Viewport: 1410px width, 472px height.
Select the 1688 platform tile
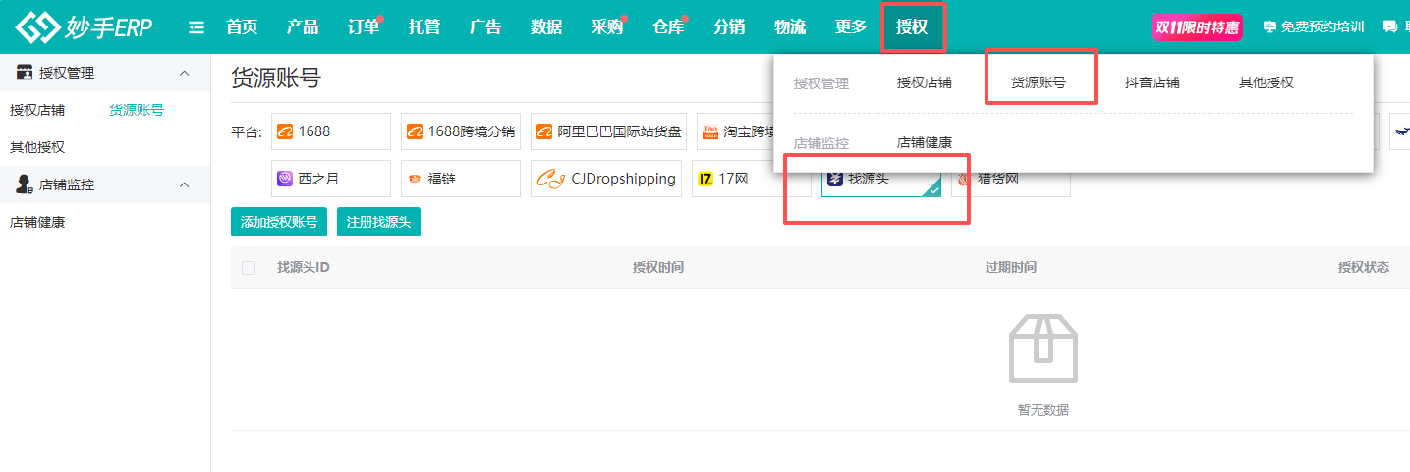pos(331,131)
